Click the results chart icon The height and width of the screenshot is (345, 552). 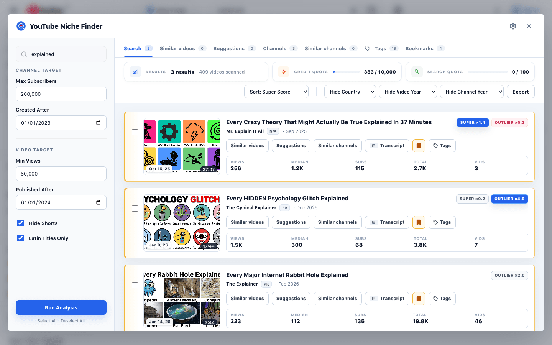point(135,72)
